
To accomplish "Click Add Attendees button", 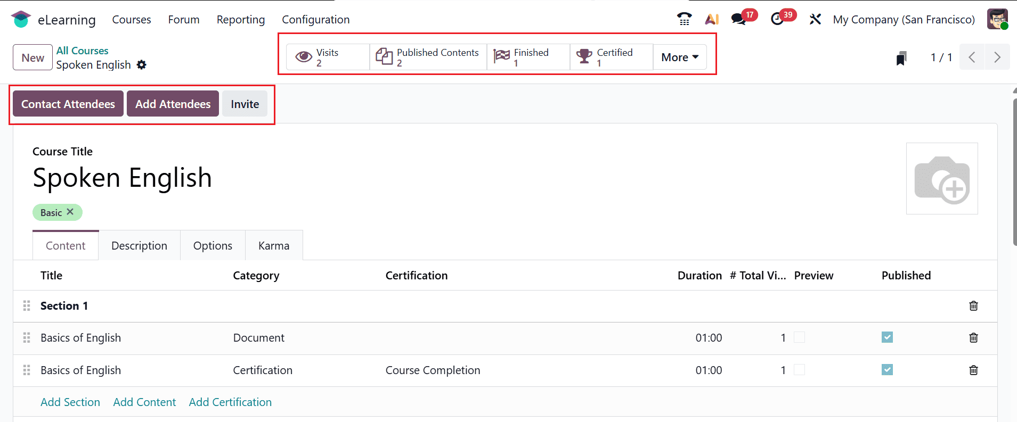I will 173,104.
